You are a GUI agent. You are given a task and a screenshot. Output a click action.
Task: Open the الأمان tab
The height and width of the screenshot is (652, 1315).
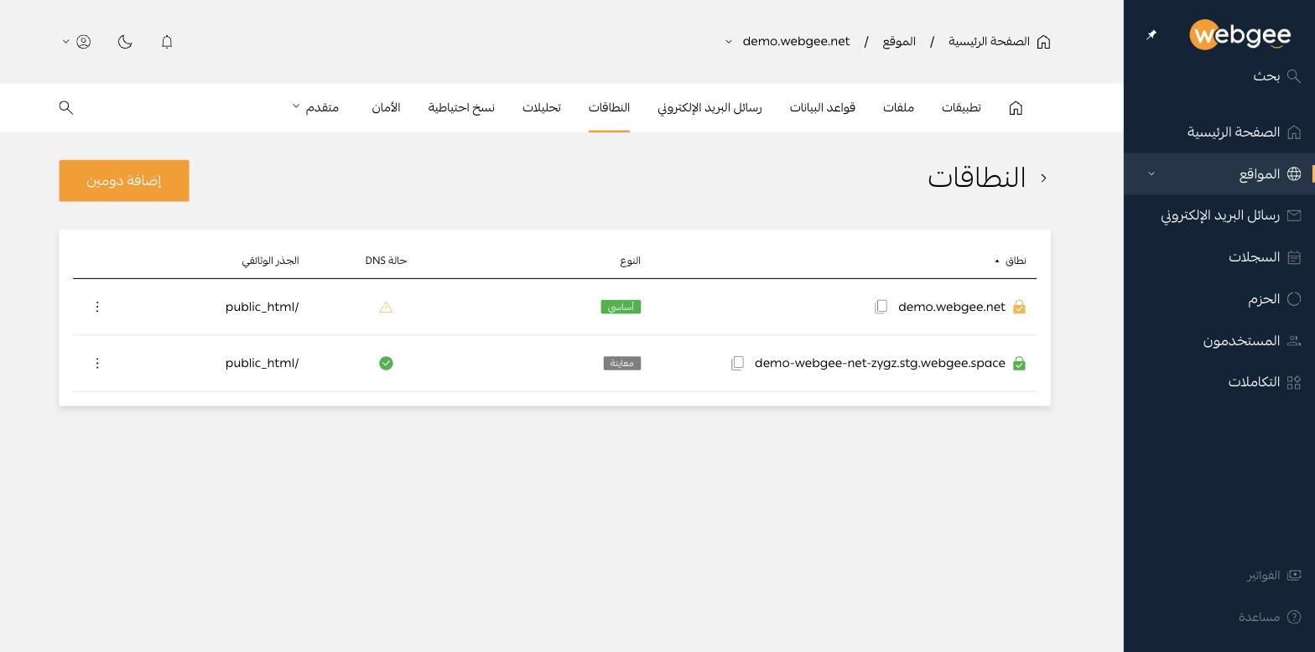coord(386,107)
